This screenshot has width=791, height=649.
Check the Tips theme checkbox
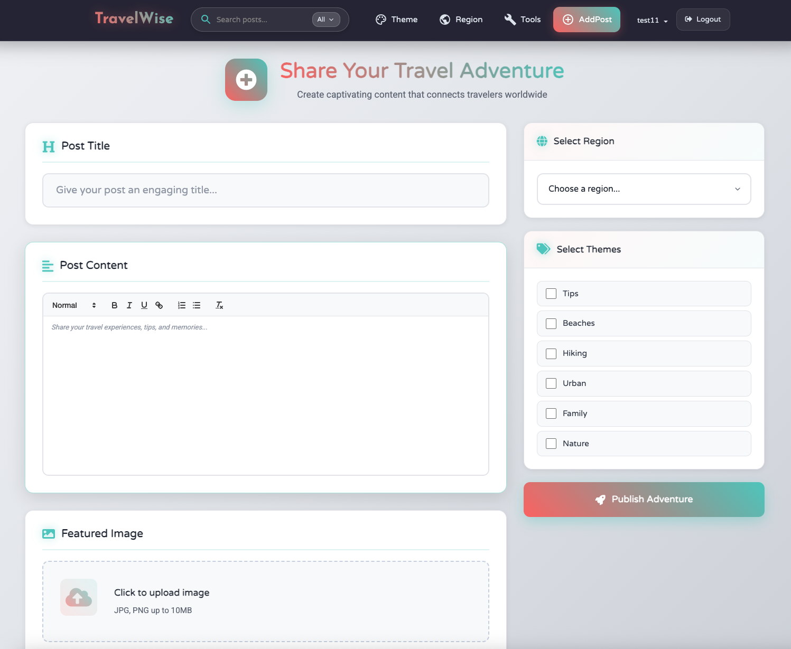551,294
